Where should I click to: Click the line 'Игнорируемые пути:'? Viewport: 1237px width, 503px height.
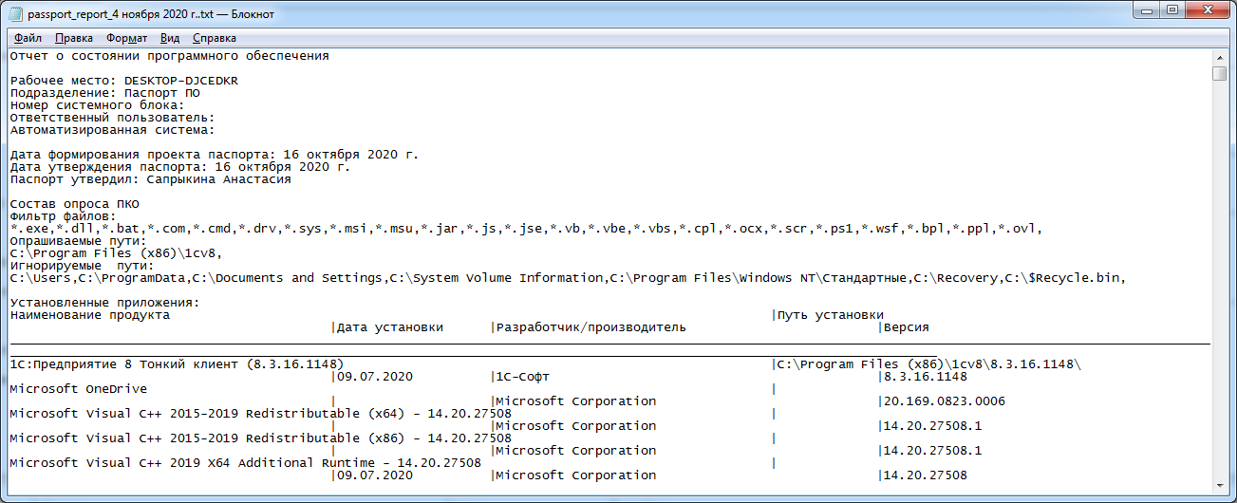[x=82, y=266]
